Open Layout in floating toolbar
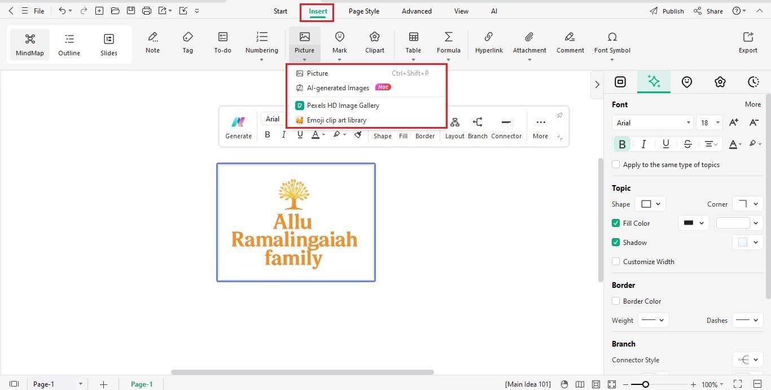Viewport: 771px width, 390px height. tap(454, 128)
